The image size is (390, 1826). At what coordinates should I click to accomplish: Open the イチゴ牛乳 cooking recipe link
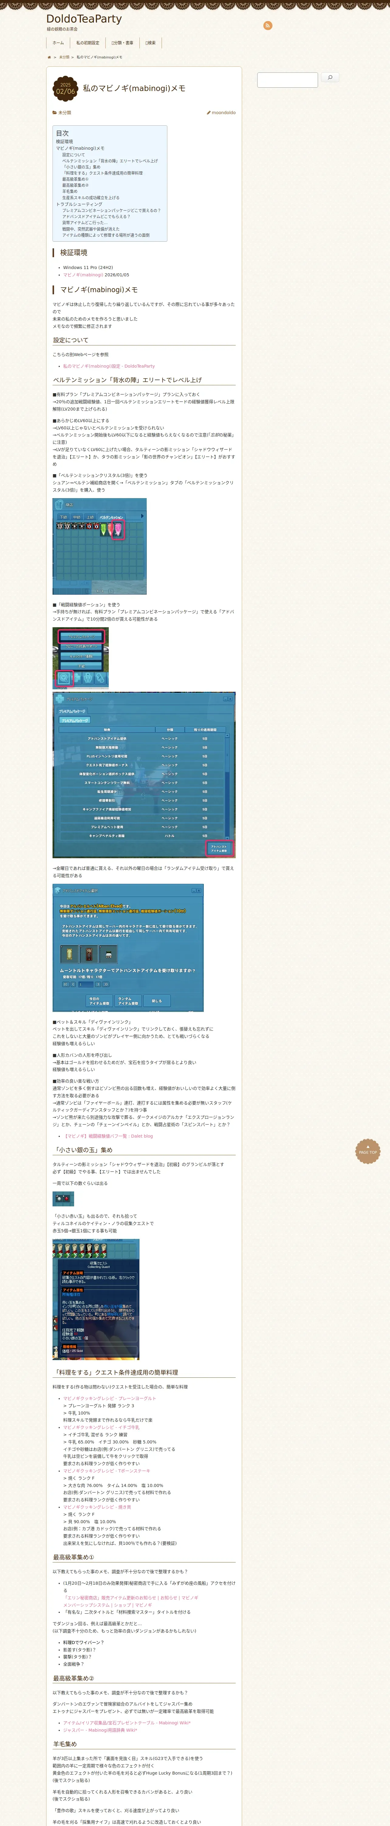coord(101,1428)
